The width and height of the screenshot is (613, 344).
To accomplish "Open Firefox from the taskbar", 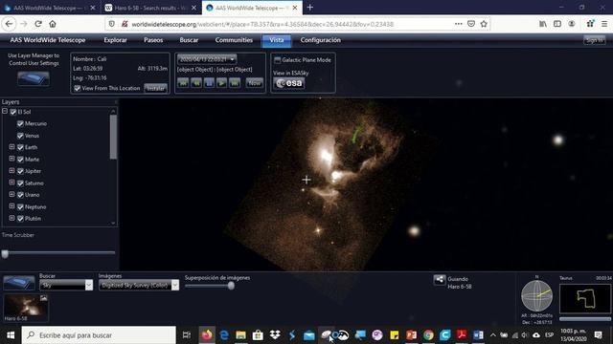I will 207,335.
